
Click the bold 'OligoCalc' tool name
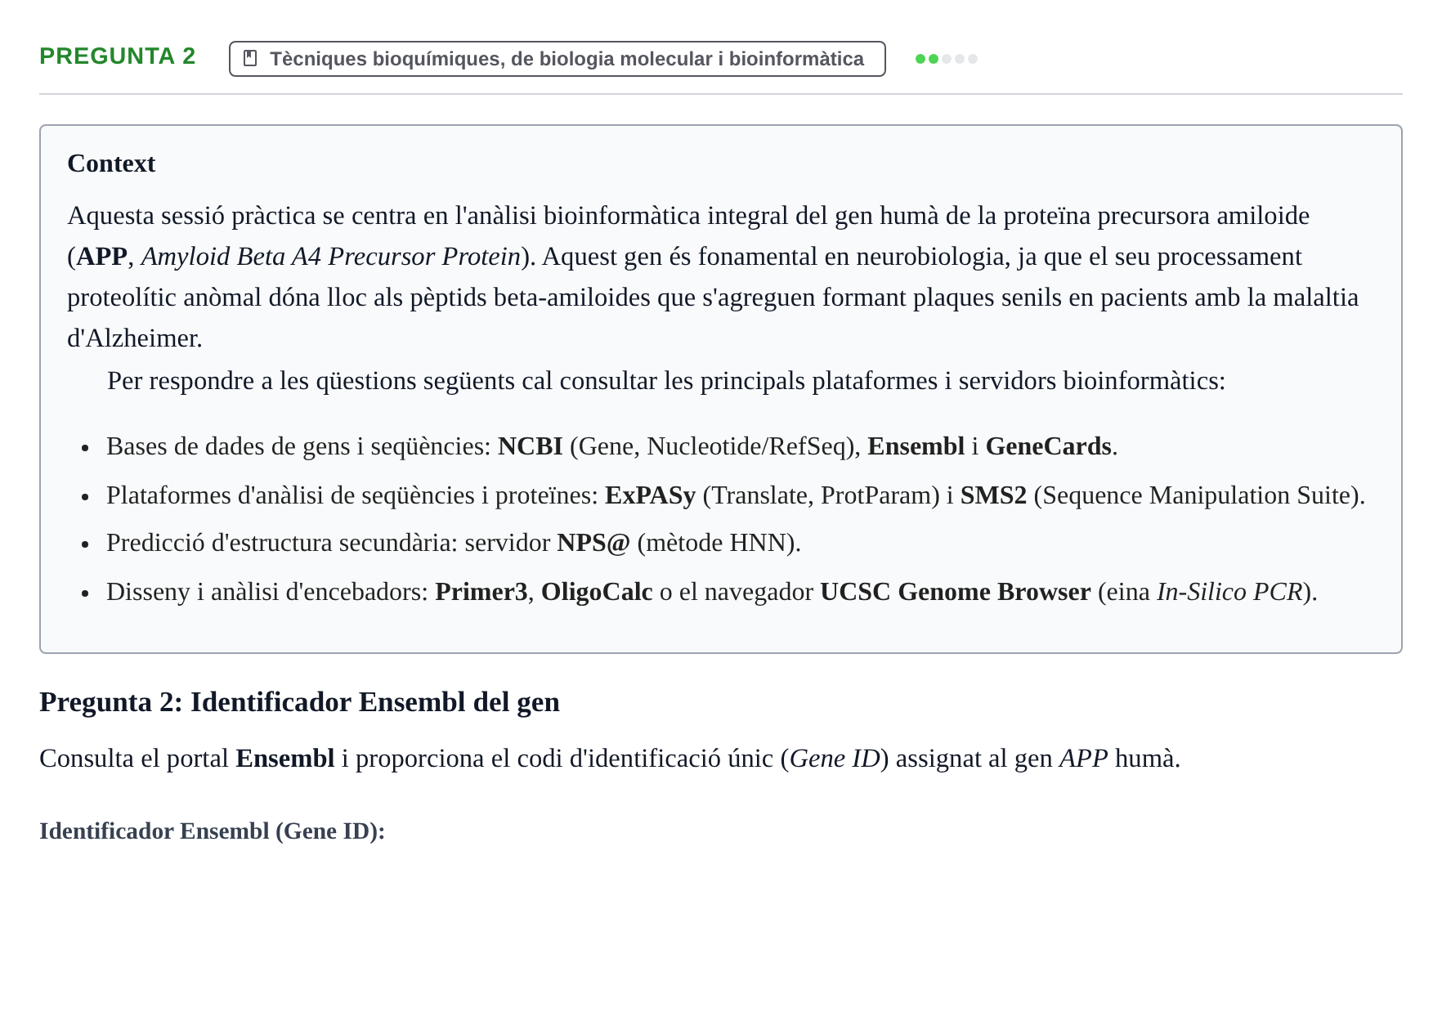597,592
